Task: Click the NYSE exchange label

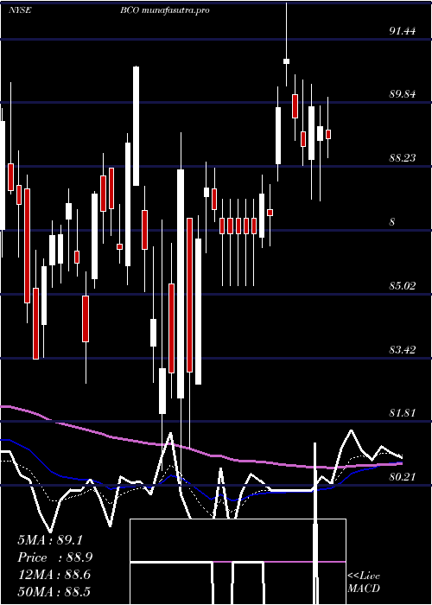Action: 20,10
